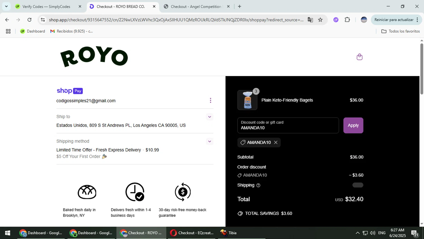Image resolution: width=424 pixels, height=239 pixels.
Task: Open the volume control in system tray
Action: [373, 233]
